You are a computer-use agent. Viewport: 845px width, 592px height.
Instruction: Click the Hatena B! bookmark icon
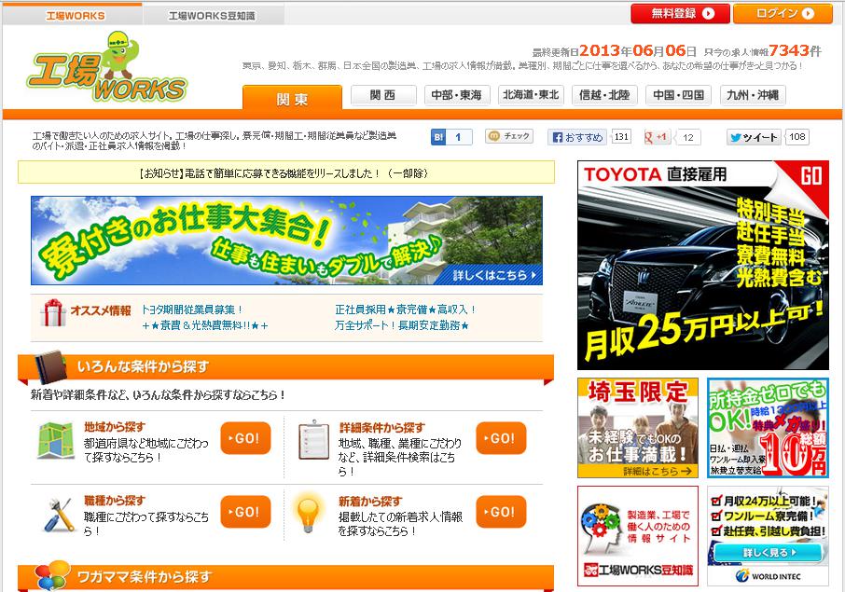point(438,137)
